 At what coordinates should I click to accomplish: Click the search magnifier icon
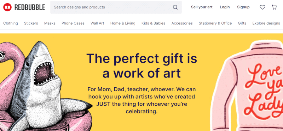(x=175, y=7)
